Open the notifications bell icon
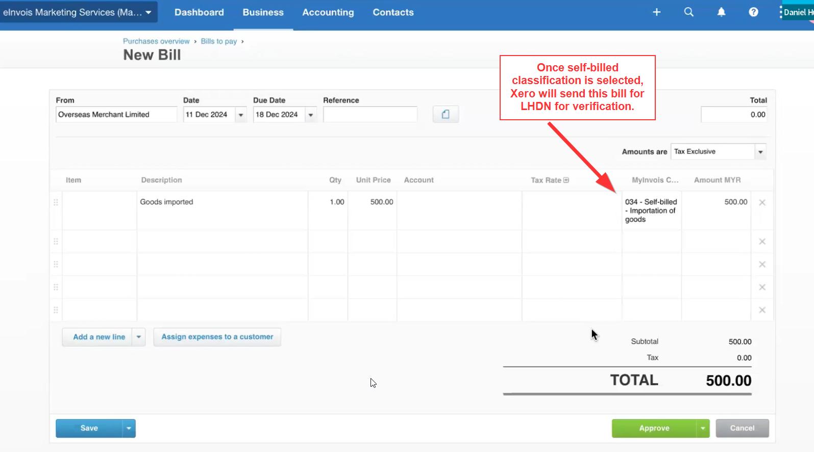 721,12
